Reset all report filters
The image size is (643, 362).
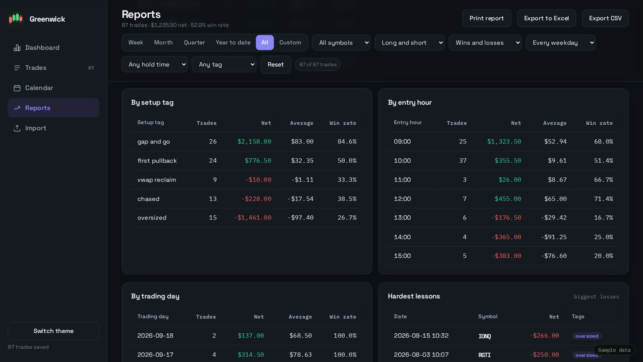[x=276, y=65]
